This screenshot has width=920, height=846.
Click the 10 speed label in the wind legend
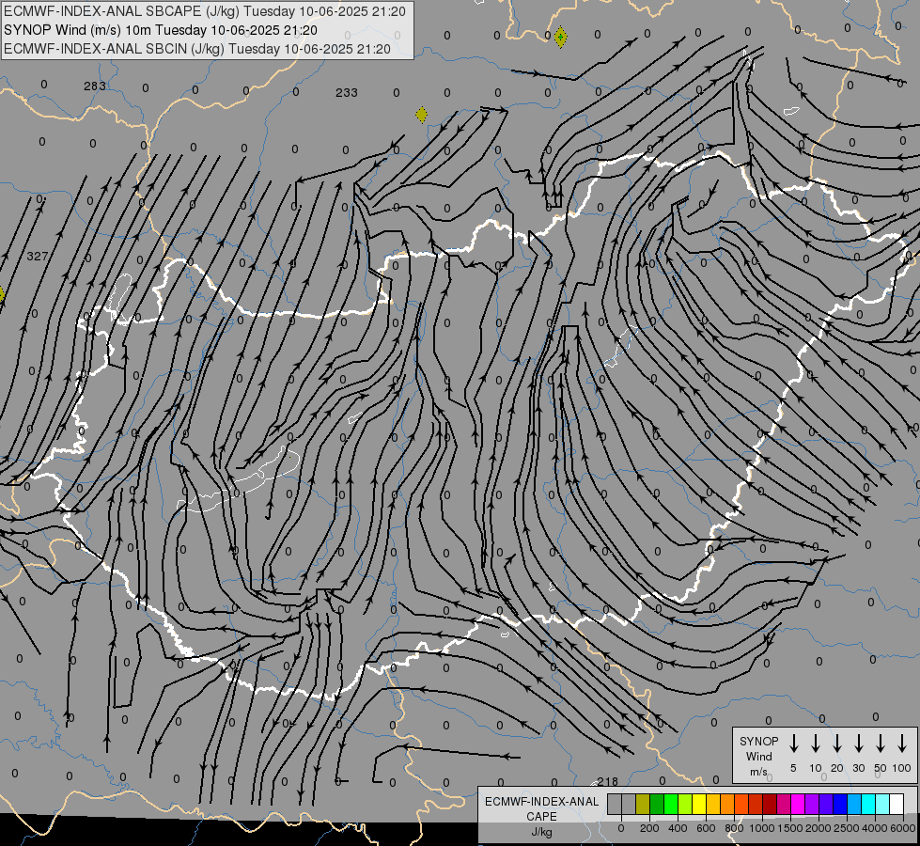click(816, 768)
